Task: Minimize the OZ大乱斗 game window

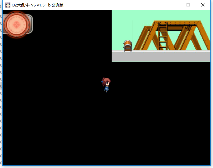Action: [174, 5]
